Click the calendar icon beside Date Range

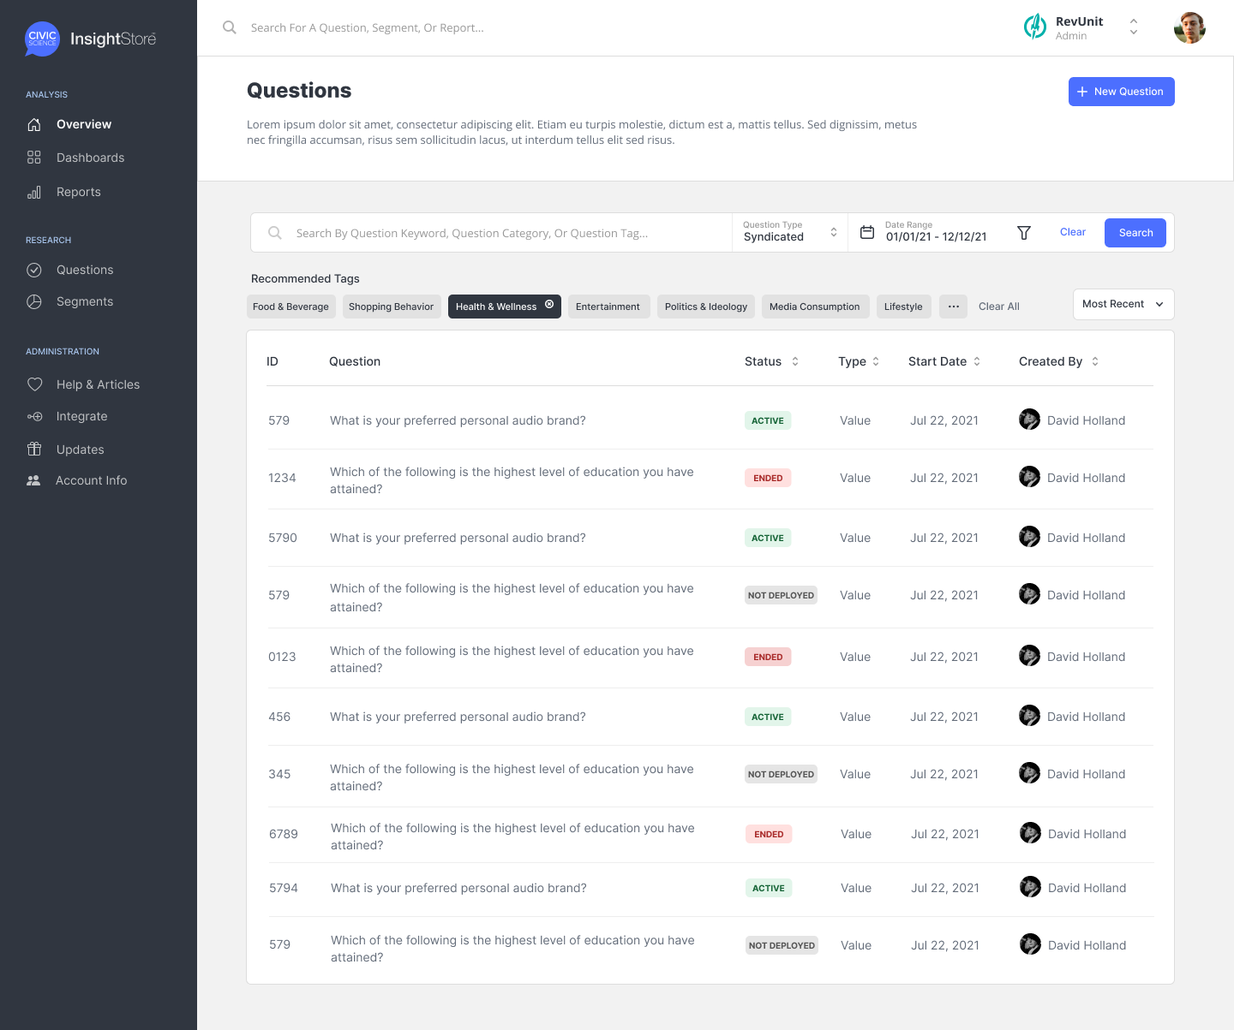click(867, 232)
